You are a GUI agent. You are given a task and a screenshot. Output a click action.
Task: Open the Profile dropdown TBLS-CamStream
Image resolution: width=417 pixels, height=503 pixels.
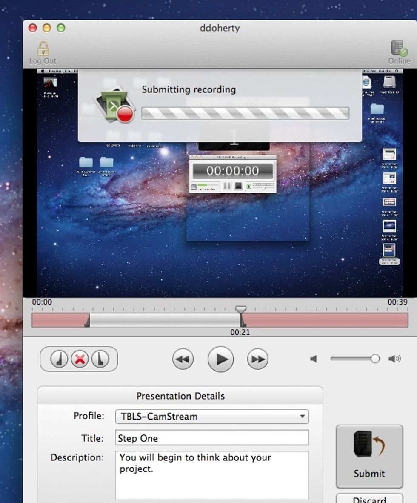[212, 417]
